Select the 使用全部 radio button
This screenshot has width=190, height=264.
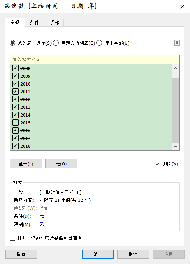point(99,43)
